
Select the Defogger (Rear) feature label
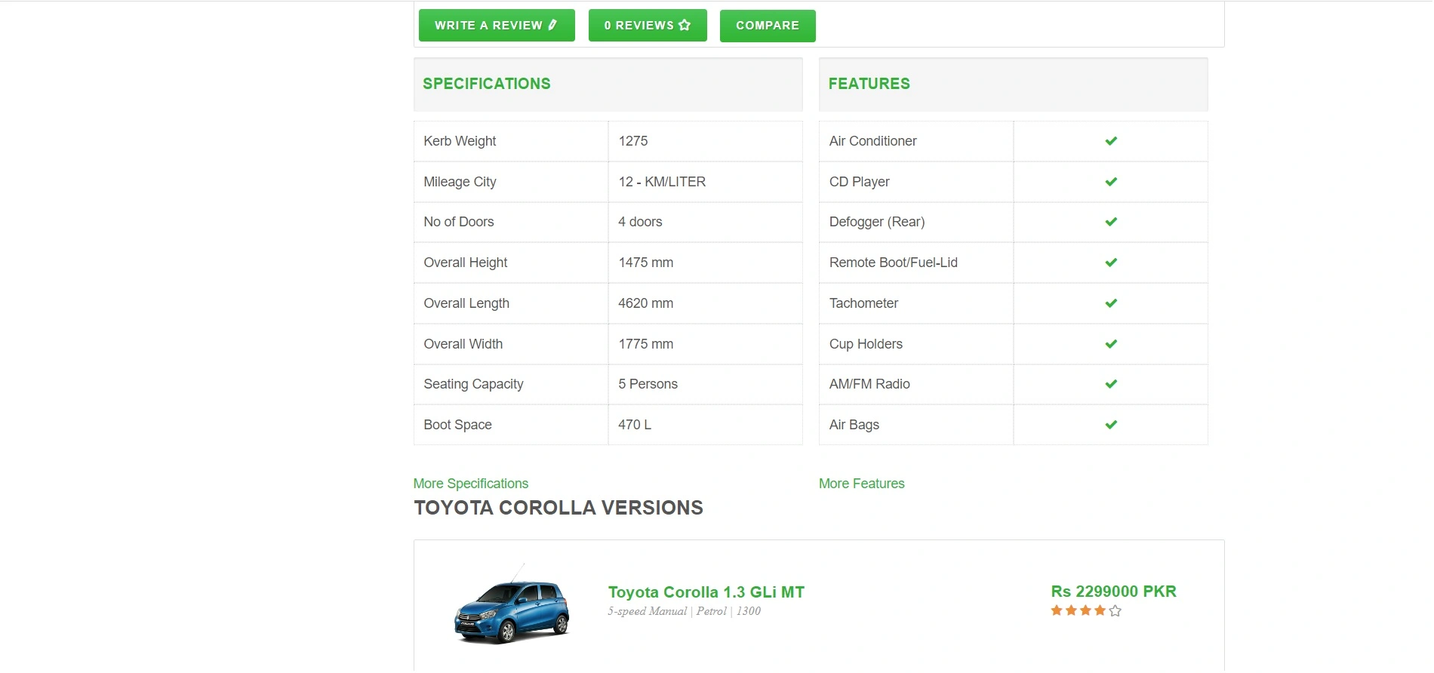[x=877, y=222]
